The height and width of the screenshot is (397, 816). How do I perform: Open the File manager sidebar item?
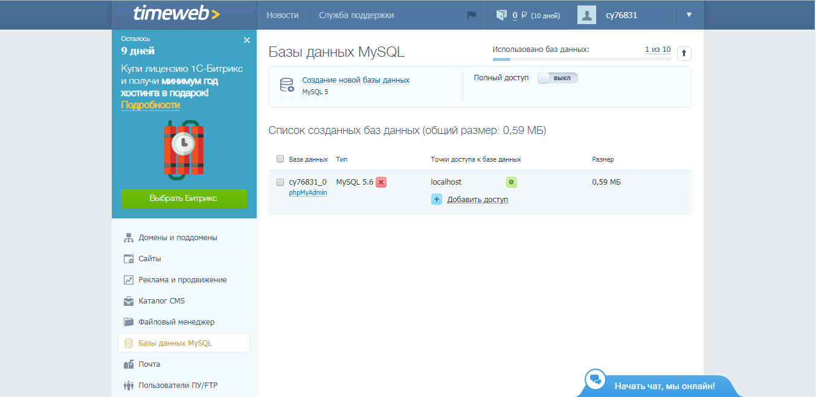point(176,322)
